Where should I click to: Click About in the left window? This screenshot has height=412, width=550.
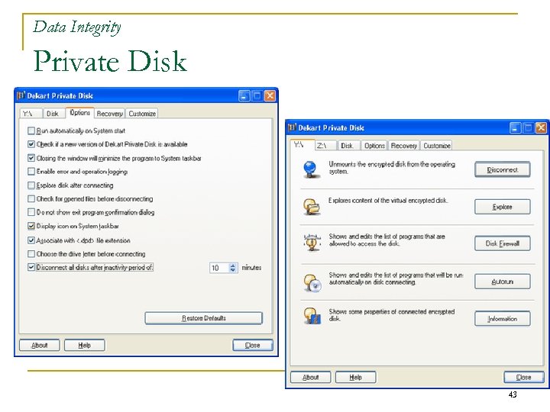[39, 345]
